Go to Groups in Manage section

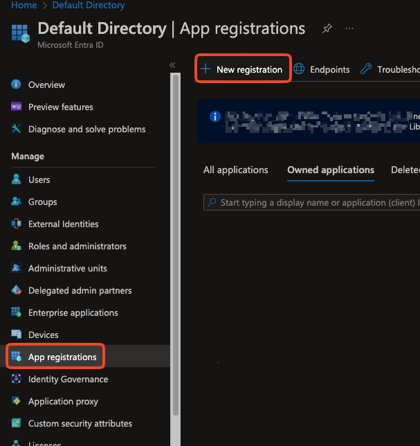43,202
